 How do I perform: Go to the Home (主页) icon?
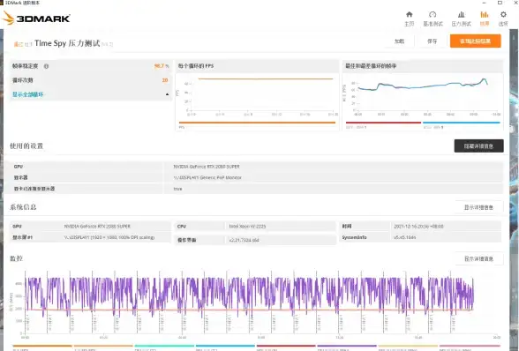pos(410,19)
